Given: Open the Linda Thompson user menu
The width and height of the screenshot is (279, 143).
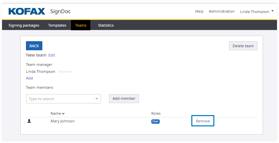Looking at the screenshot, I should click(257, 12).
